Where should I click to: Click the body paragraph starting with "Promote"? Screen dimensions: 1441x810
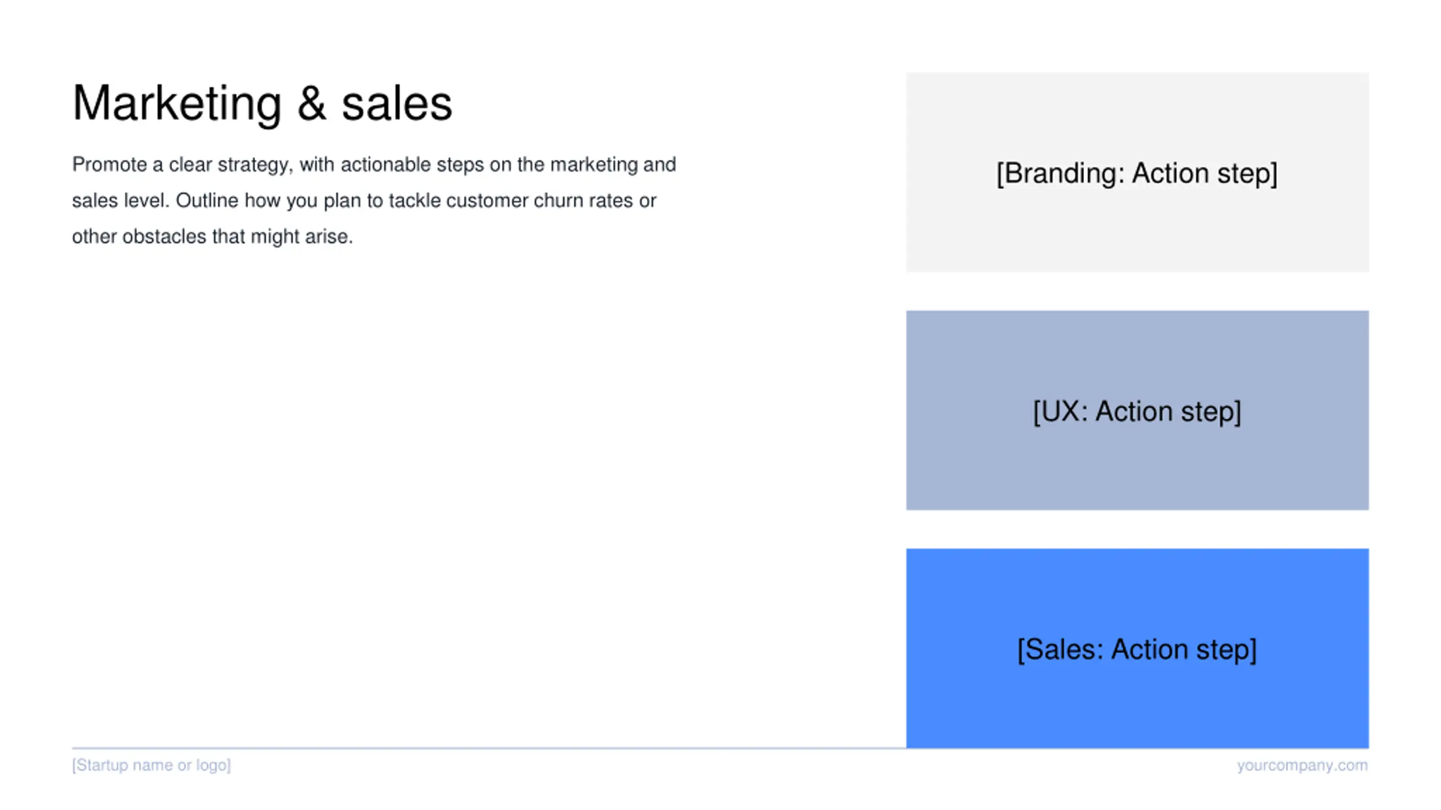(374, 200)
